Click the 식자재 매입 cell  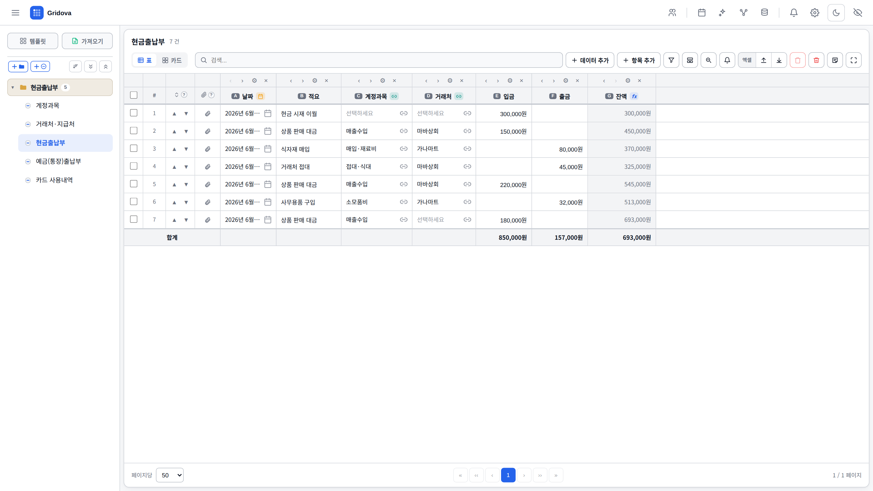[308, 149]
